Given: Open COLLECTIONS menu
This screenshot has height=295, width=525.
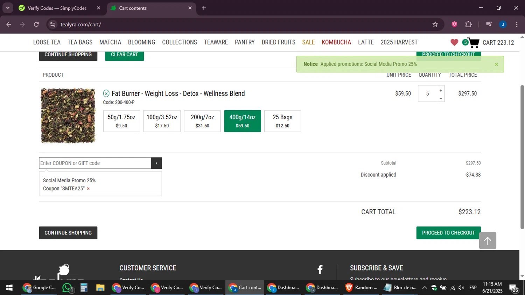Looking at the screenshot, I should (x=180, y=42).
